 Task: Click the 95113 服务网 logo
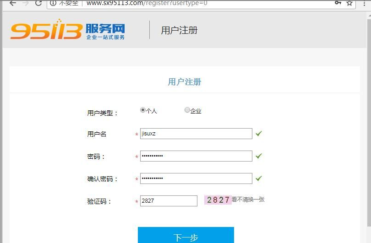tap(67, 30)
